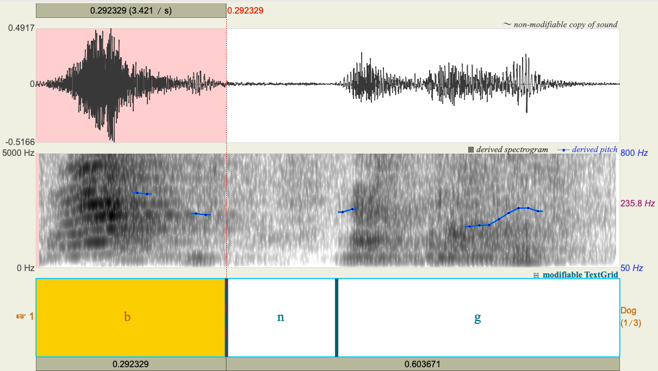Viewport: 658px width, 371px height.
Task: Play the bottom-left duration bar '0.292329'
Action: click(131, 363)
